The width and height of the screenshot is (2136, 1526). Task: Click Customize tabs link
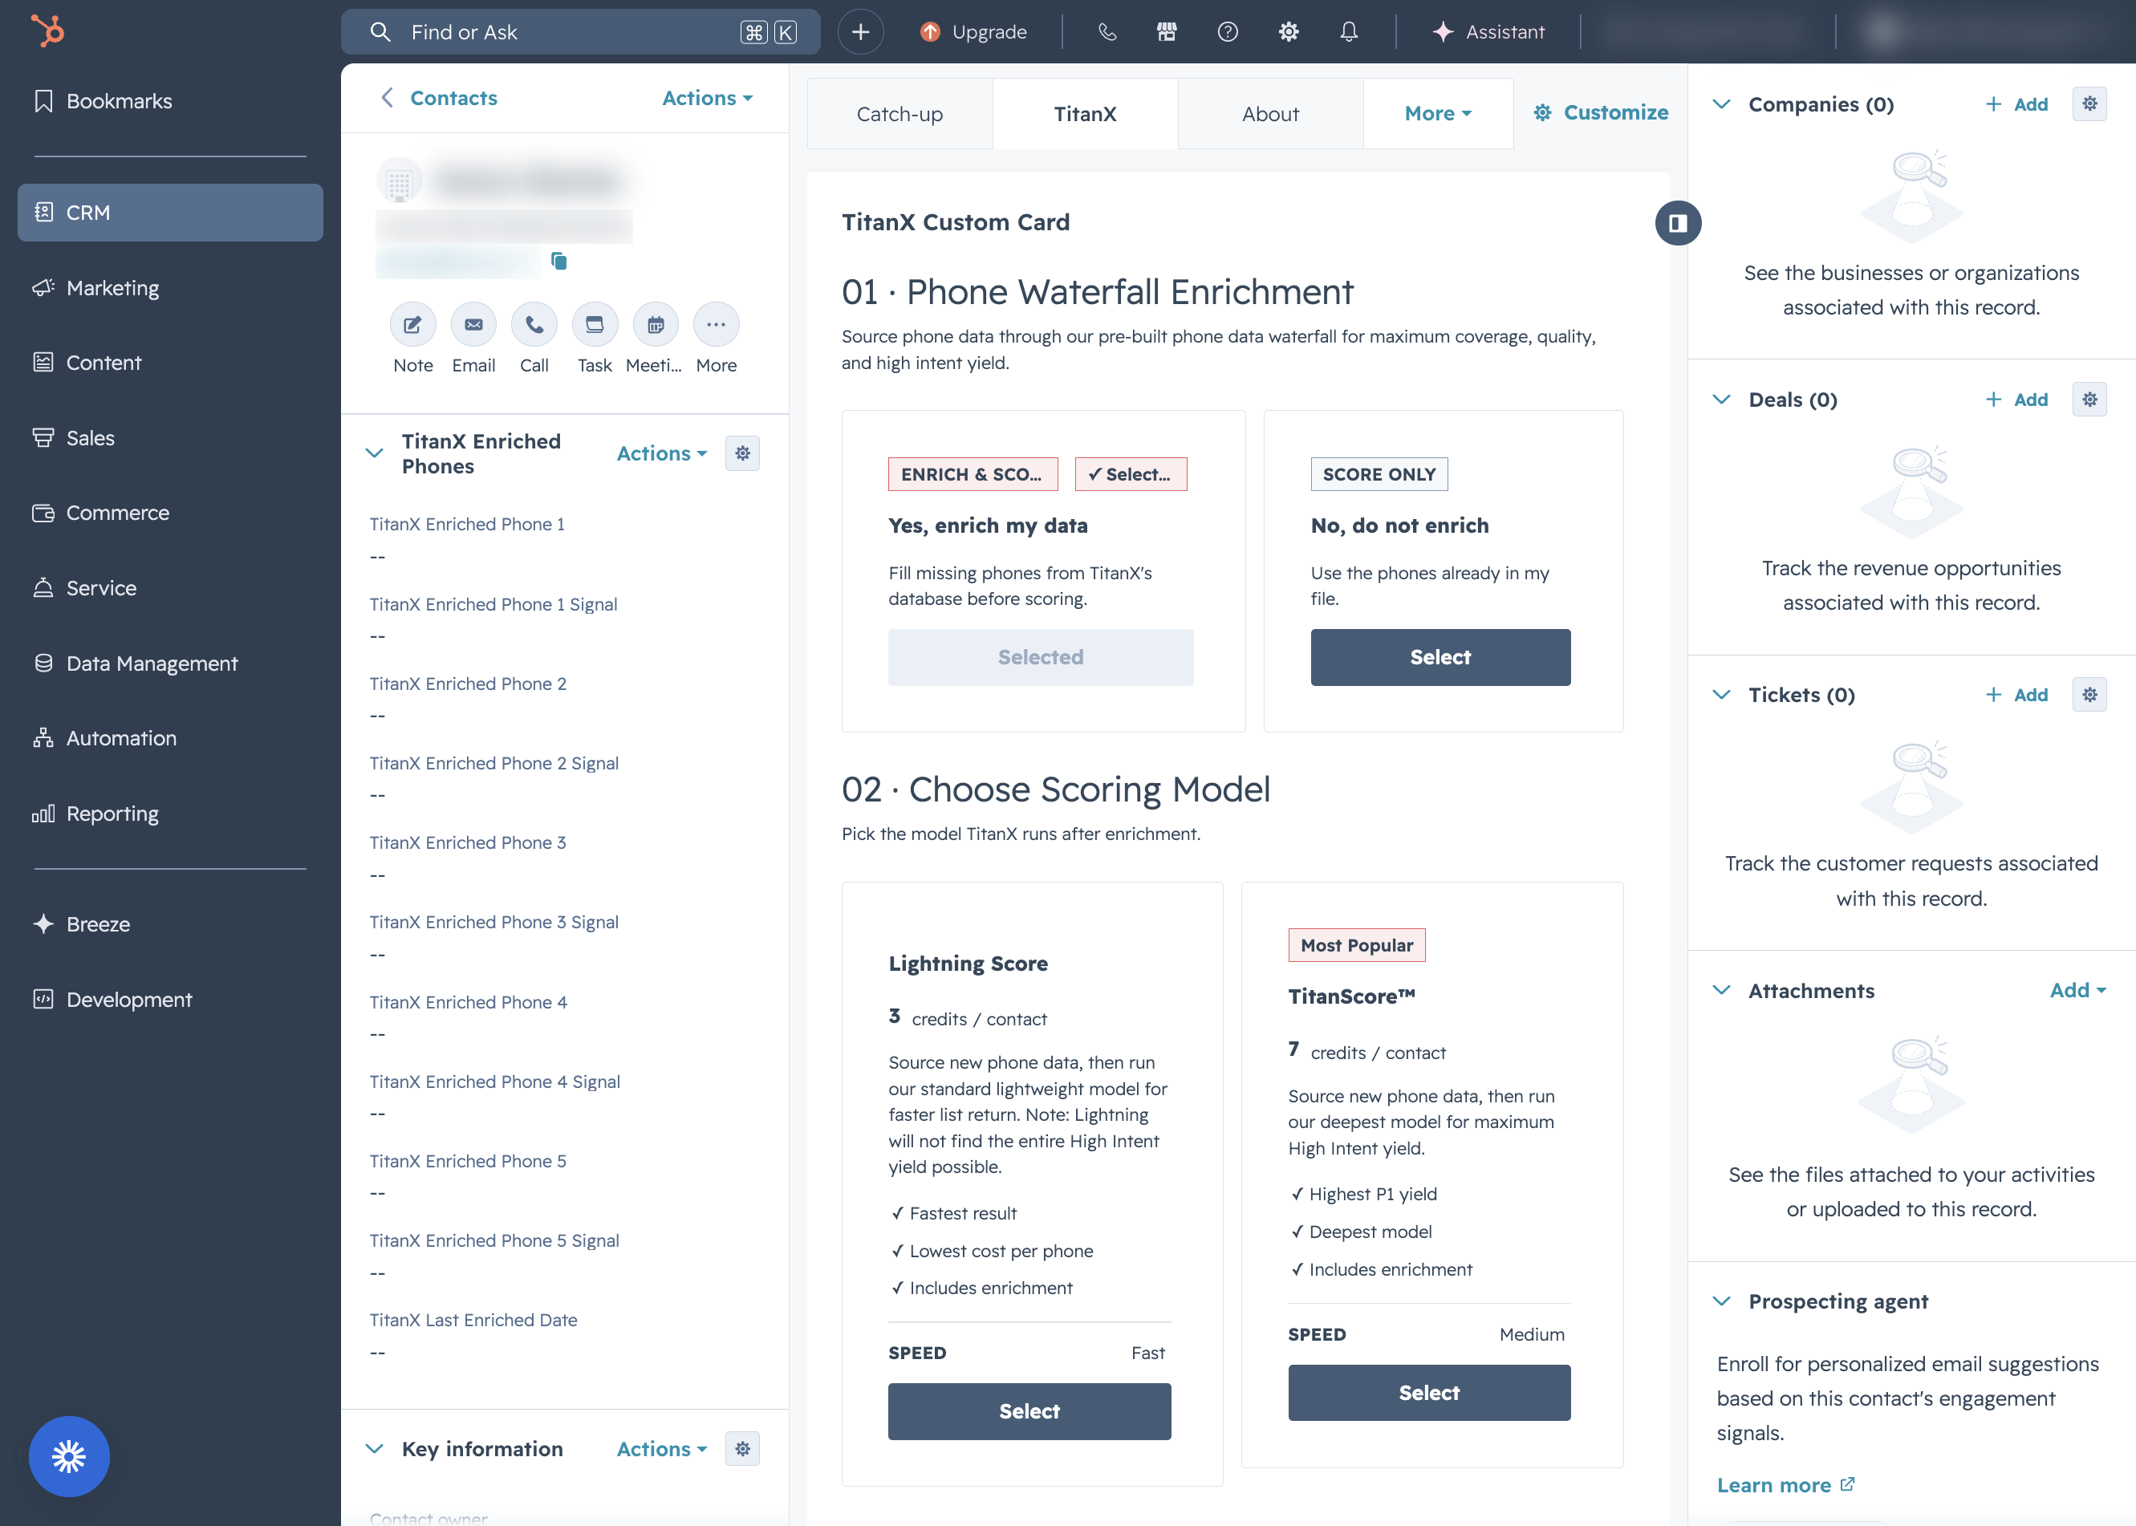pos(1600,113)
